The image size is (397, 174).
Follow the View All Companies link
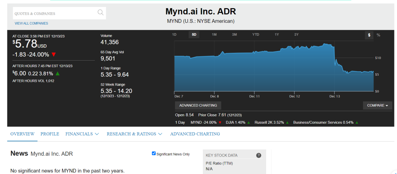pos(31,23)
